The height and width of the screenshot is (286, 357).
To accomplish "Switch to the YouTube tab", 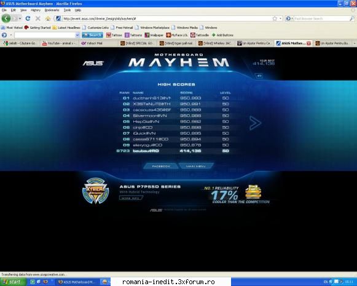I will [x=60, y=43].
